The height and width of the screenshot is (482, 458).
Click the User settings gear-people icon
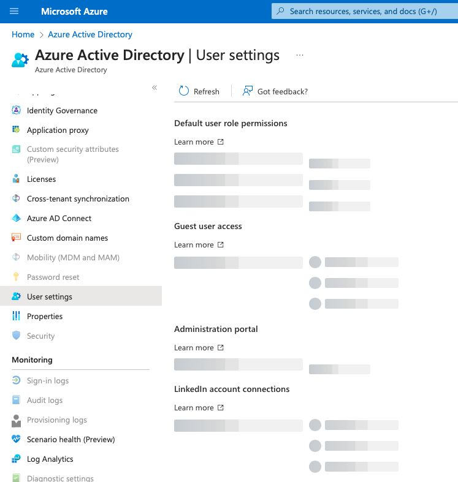[16, 296]
